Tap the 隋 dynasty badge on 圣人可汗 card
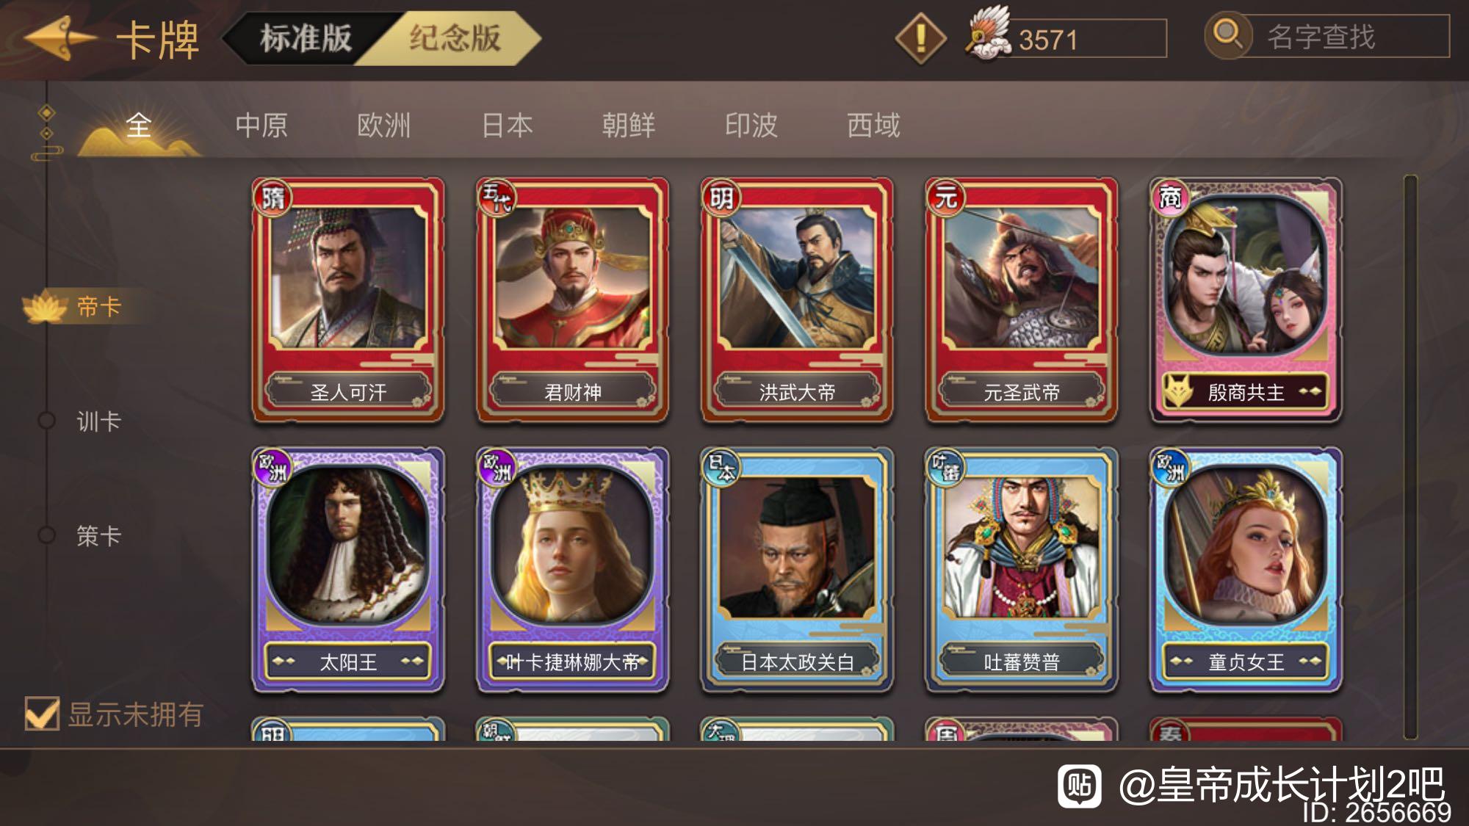The width and height of the screenshot is (1469, 826). tap(272, 198)
